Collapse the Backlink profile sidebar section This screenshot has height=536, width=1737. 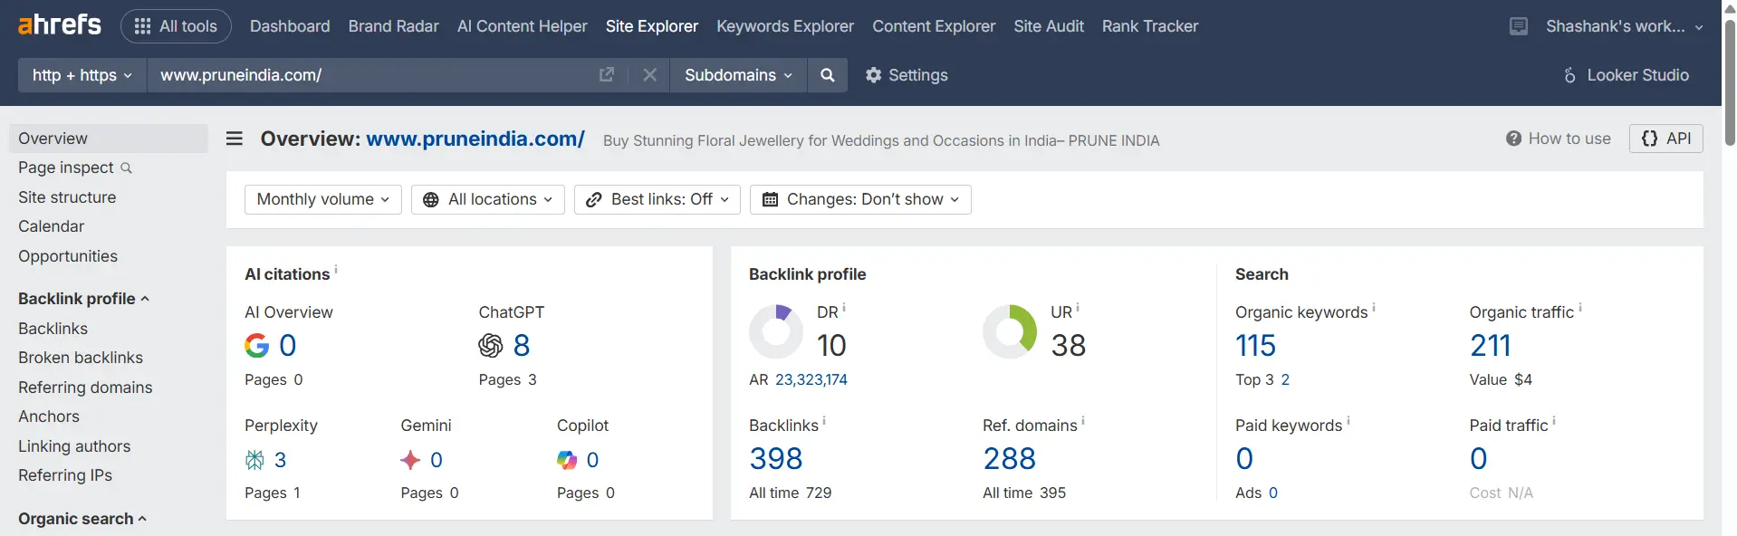83,299
